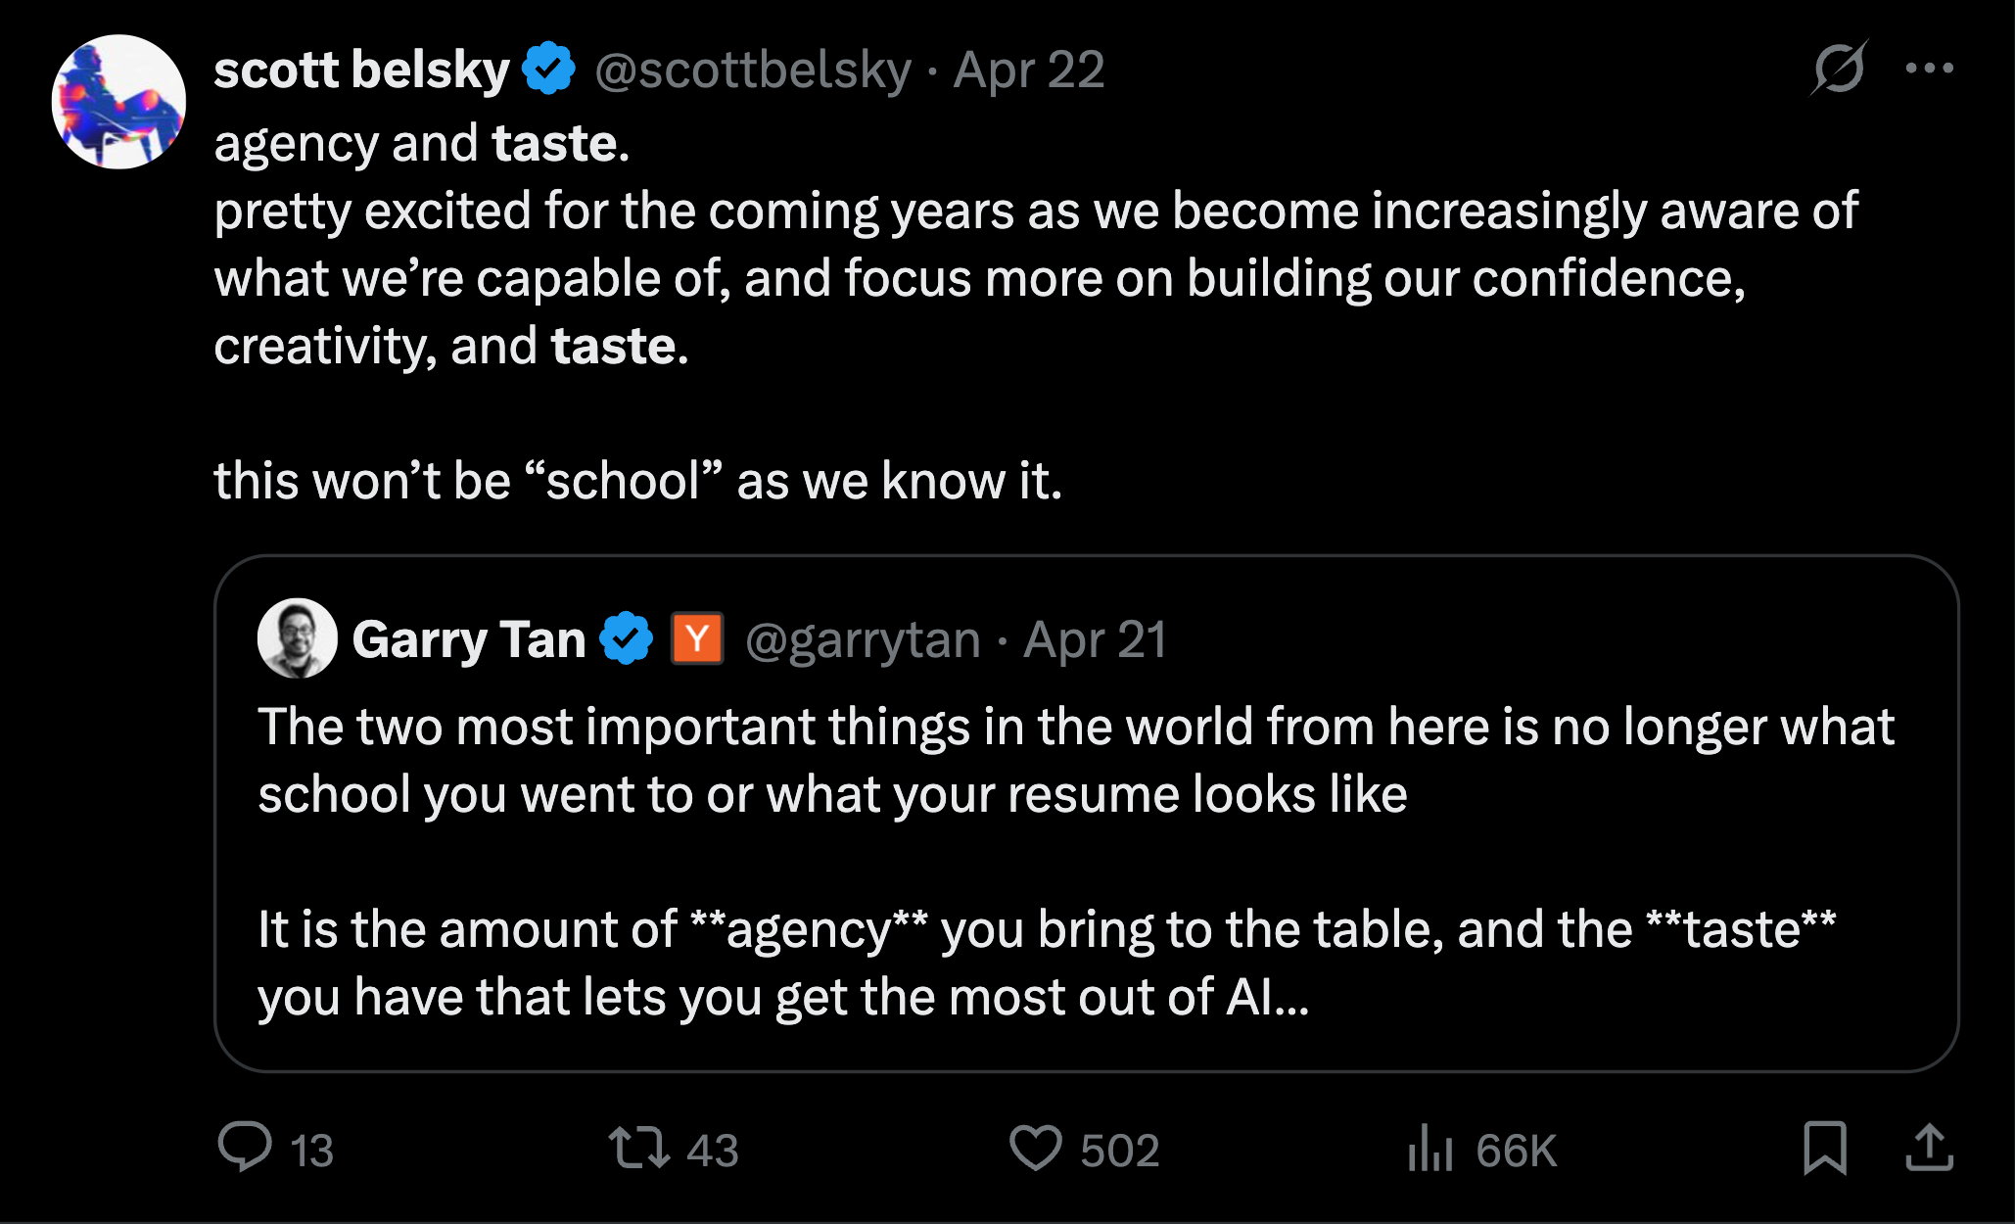This screenshot has height=1224, width=2015.
Task: Like the tweet with the heart icon
Action: [1035, 1148]
